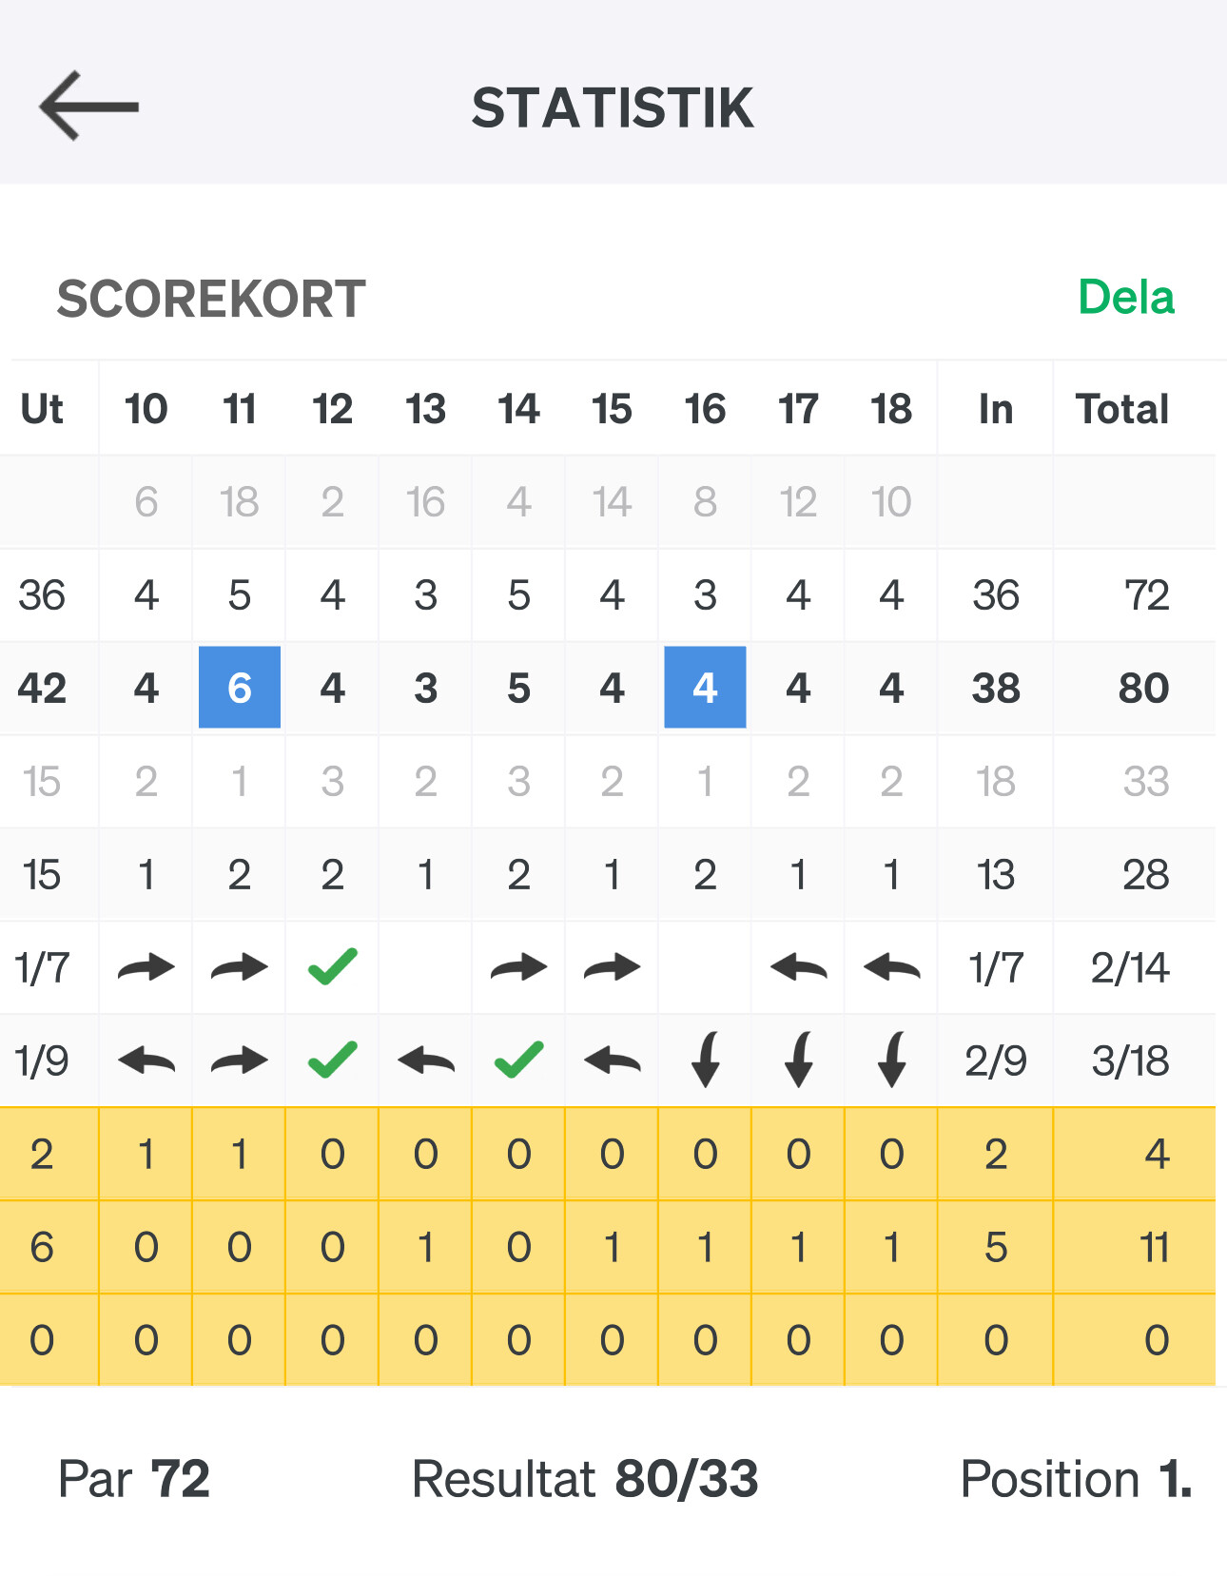The width and height of the screenshot is (1227, 1576).
Task: Tap the fairway left arrow on hole 17
Action: (x=798, y=968)
